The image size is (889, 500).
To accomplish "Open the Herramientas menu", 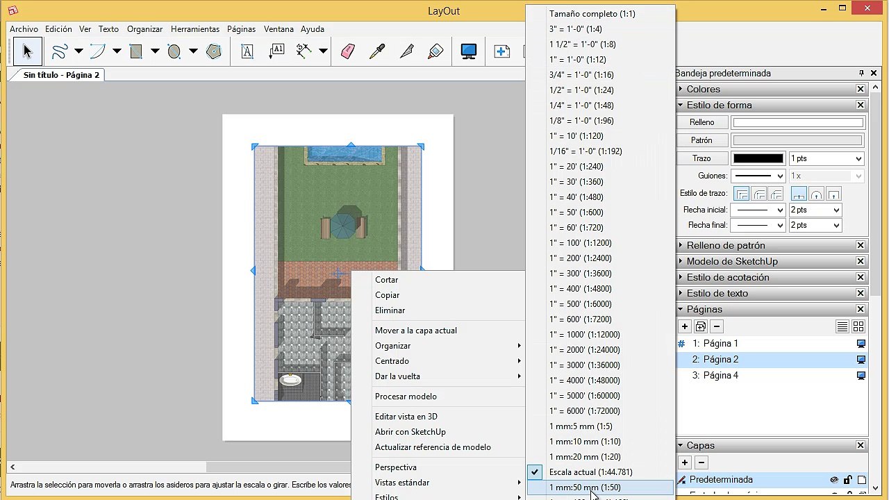I will pyautogui.click(x=195, y=29).
